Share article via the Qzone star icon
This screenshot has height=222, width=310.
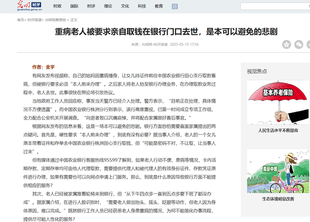(x=287, y=44)
